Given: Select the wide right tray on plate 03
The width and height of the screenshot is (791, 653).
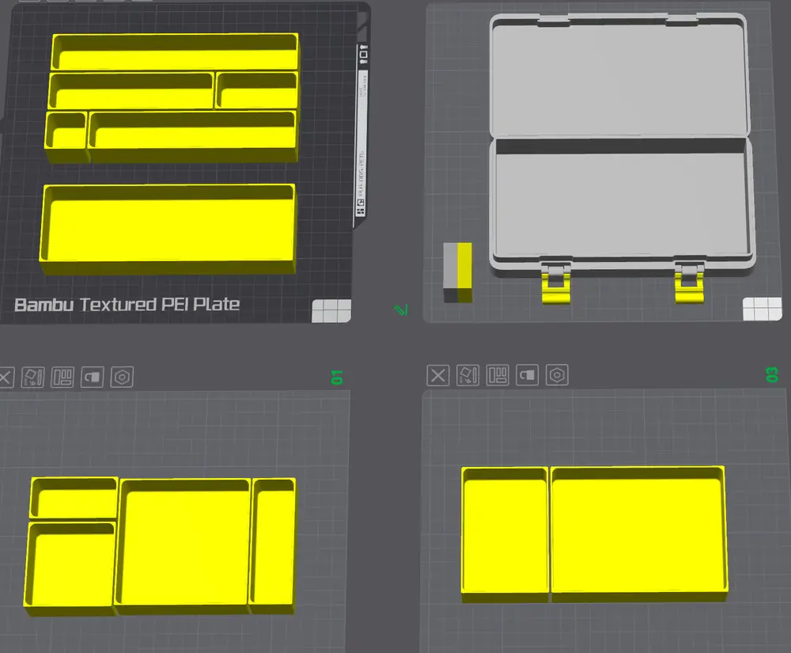Looking at the screenshot, I should click(x=639, y=534).
